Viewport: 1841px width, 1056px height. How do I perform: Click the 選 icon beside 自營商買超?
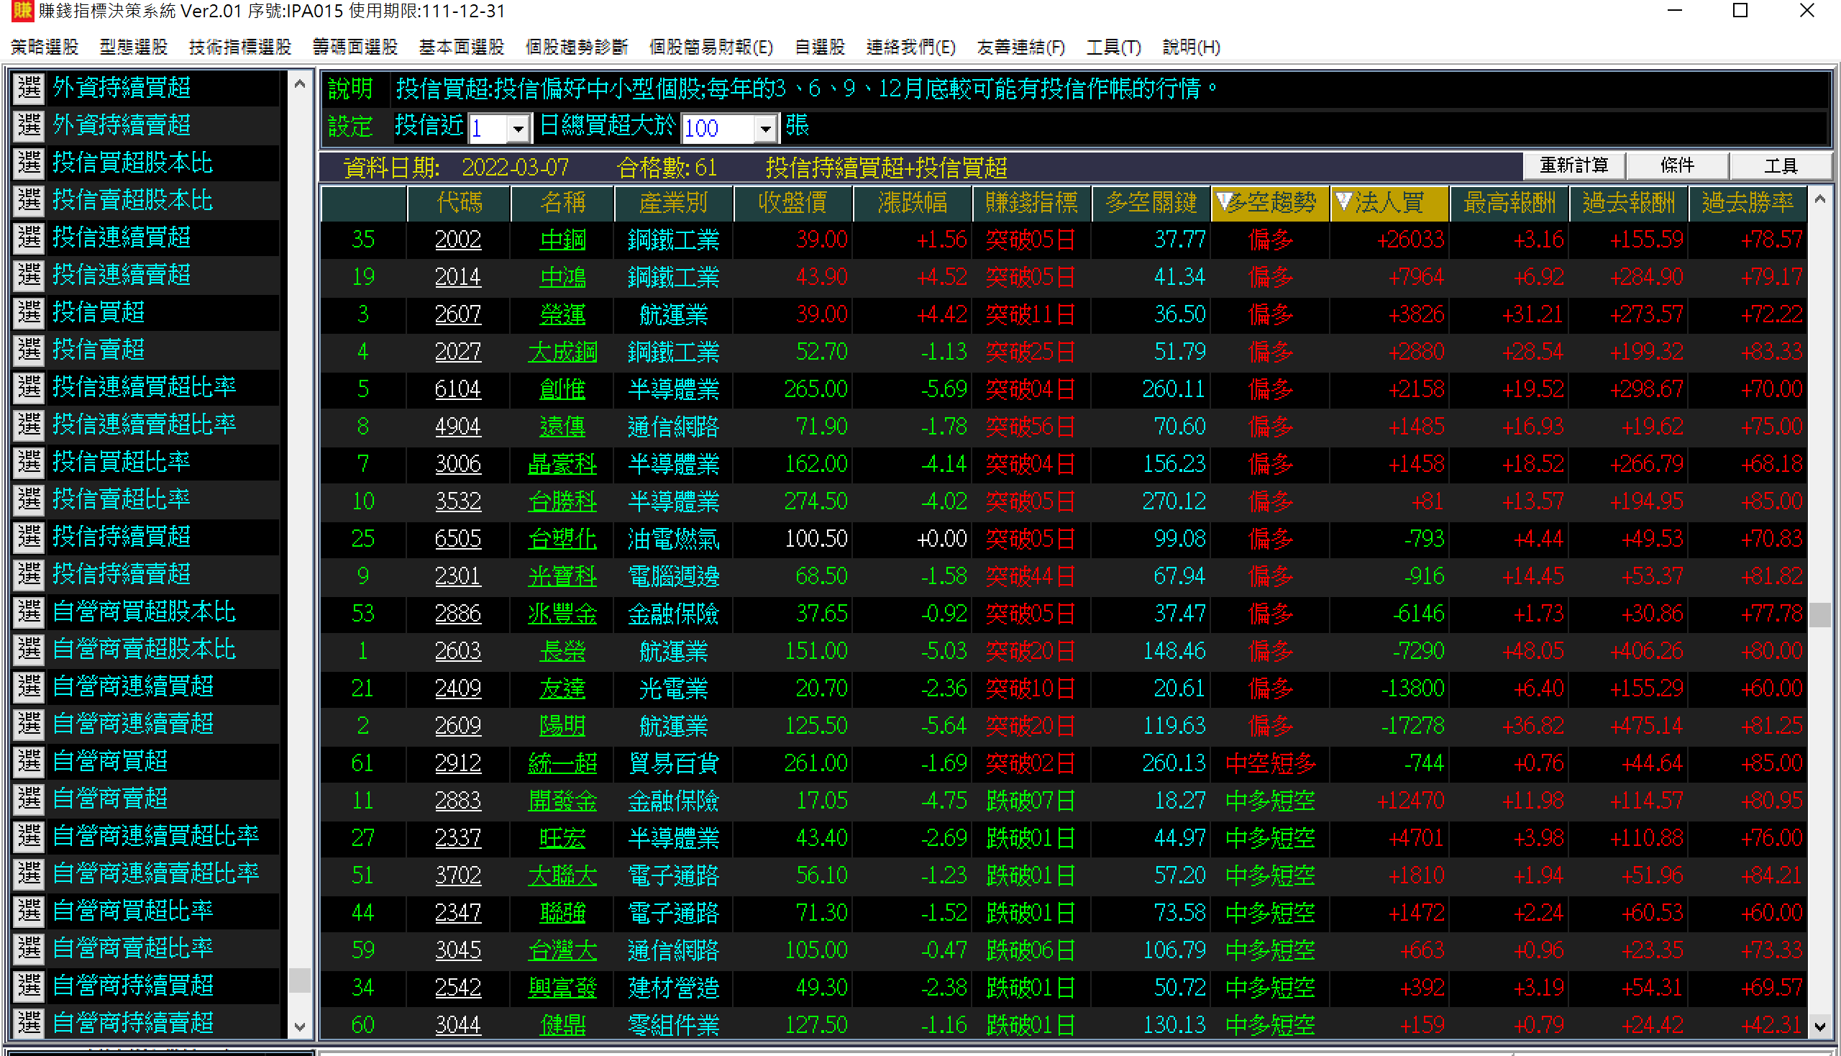pos(29,762)
